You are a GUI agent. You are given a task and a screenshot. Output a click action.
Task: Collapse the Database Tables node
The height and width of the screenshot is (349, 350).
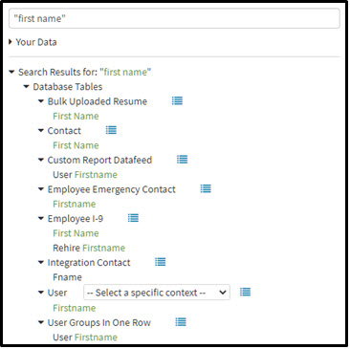(x=27, y=87)
